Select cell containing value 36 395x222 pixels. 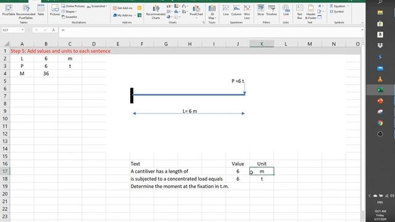tap(46, 73)
